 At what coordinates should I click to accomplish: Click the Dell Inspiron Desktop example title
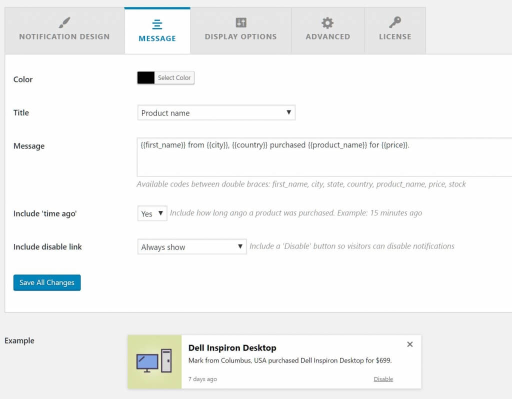[232, 347]
